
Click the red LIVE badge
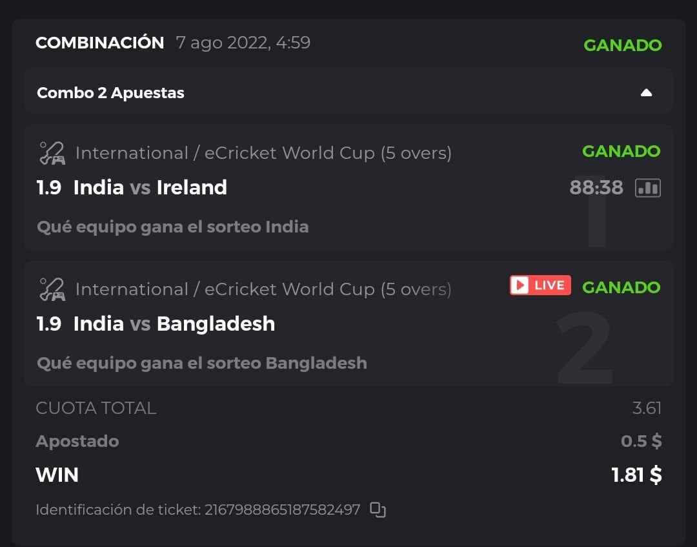click(540, 285)
